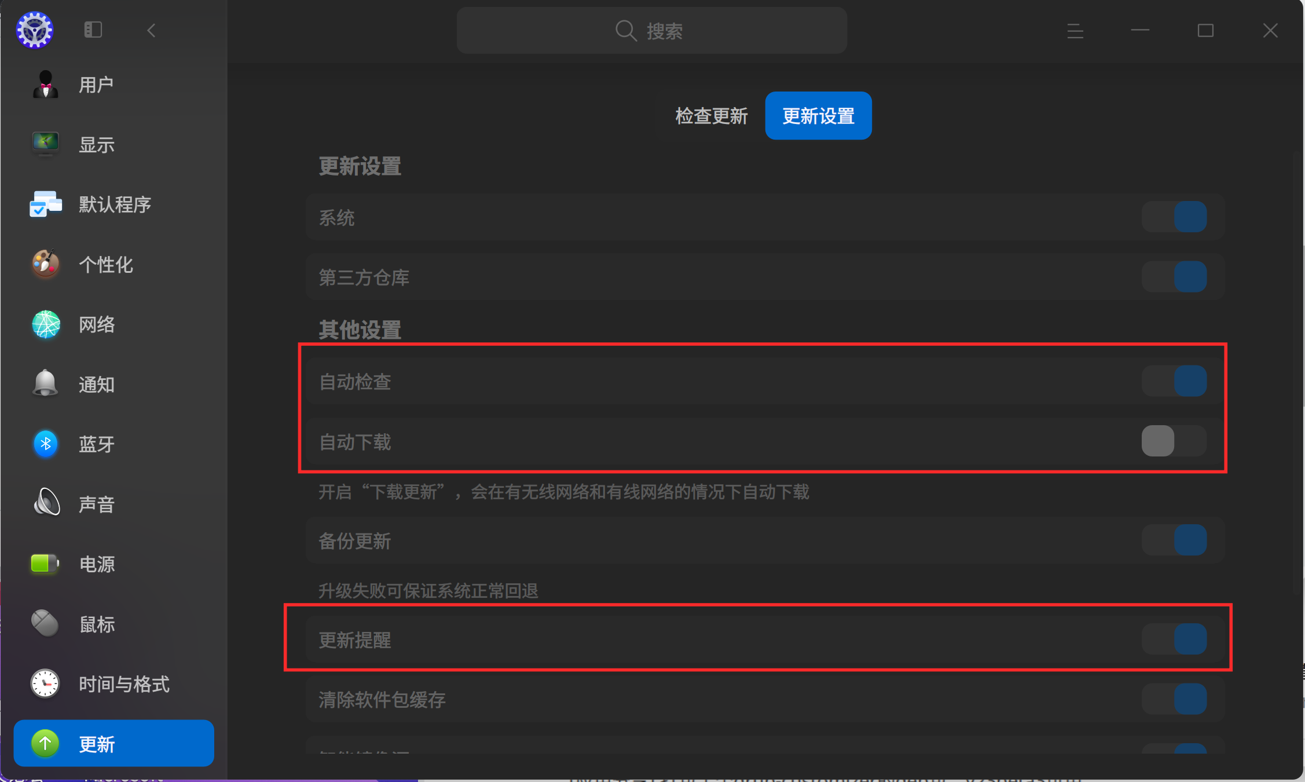
Task: Select the 更新设置 tab
Action: [818, 116]
